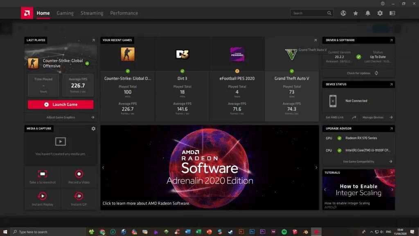Switch to Home tab
419x236 pixels.
coord(43,13)
